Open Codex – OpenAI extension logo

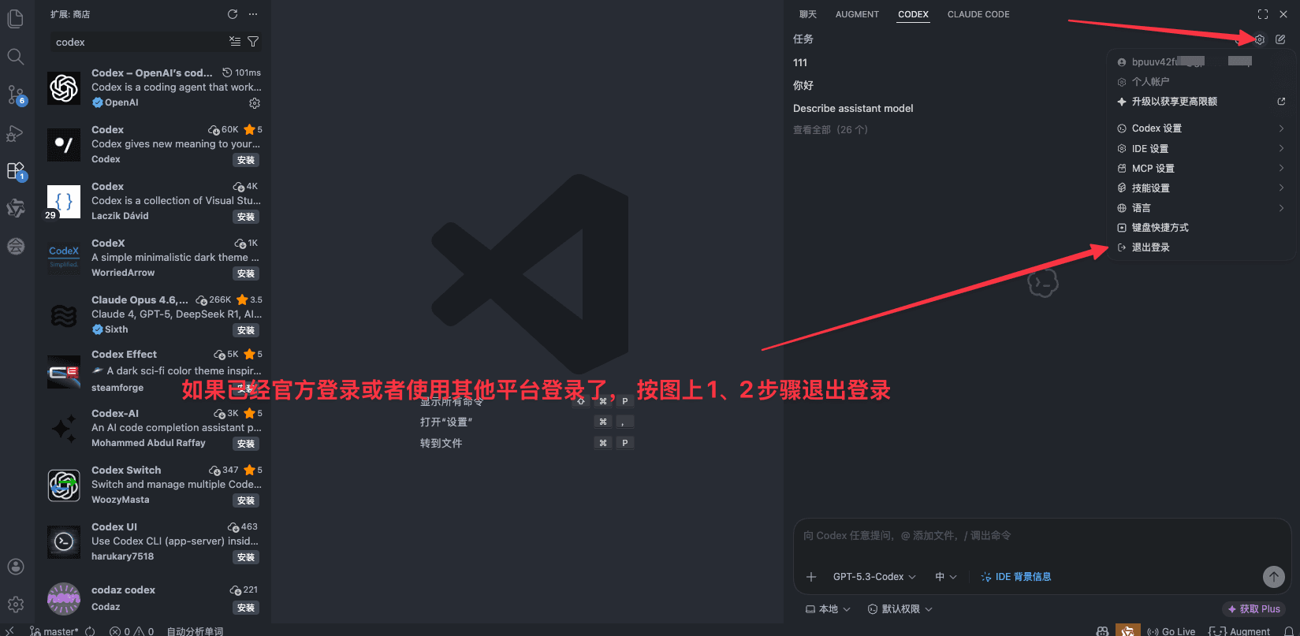pos(64,87)
